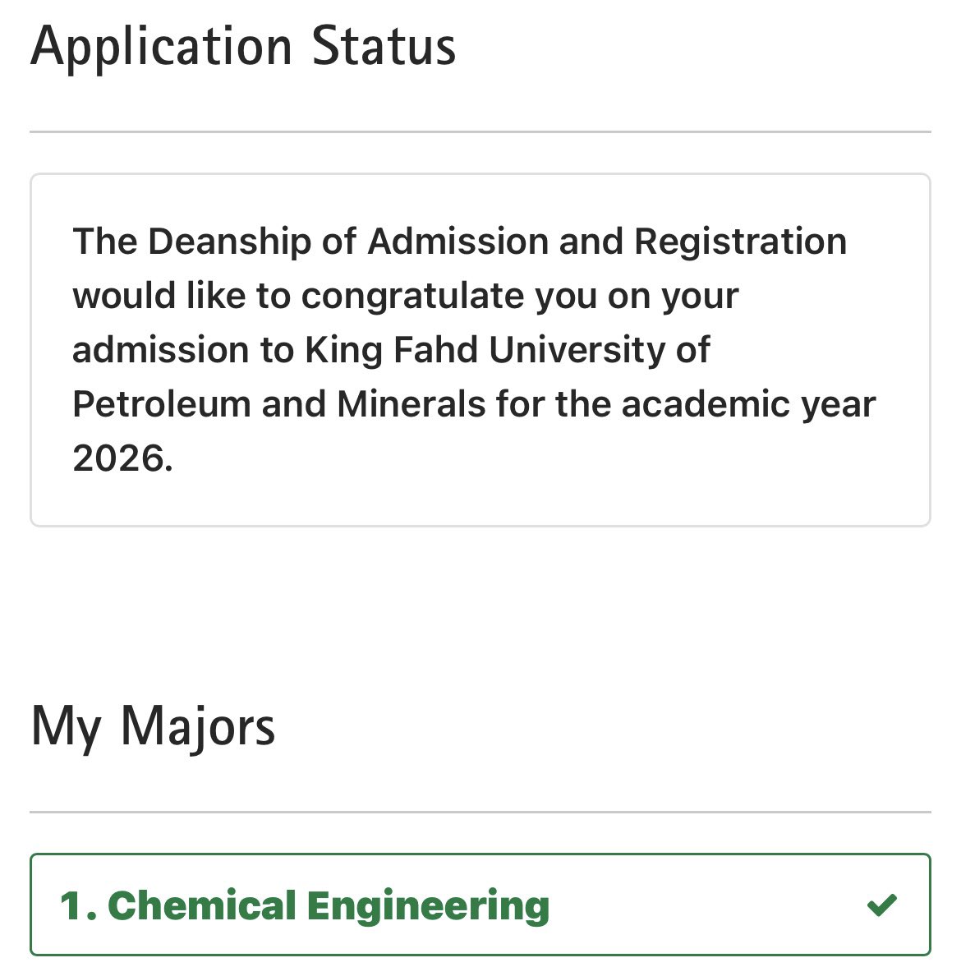This screenshot has height=967, width=961.
Task: Click the word Status in the title
Action: pyautogui.click(x=384, y=46)
